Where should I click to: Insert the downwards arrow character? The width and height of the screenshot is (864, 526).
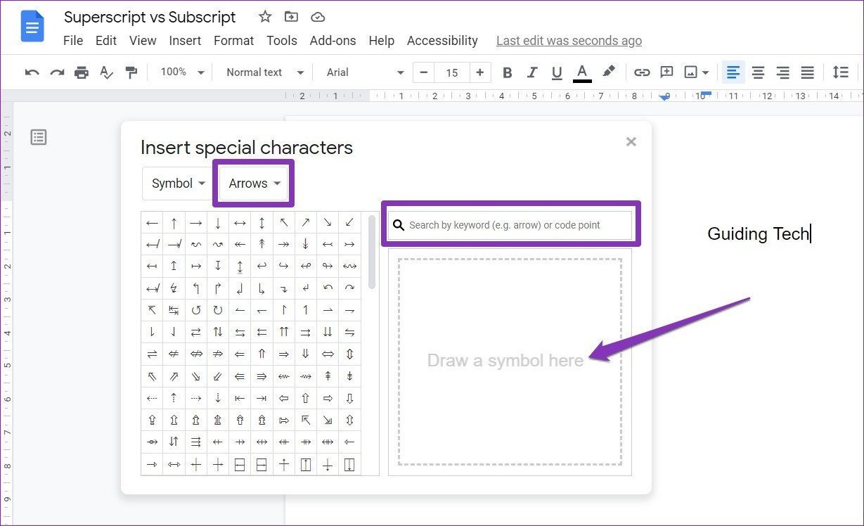(x=218, y=223)
